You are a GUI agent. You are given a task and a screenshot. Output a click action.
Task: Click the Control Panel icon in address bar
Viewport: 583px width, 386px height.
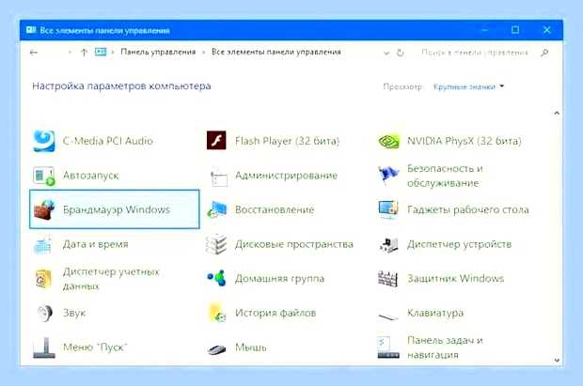pyautogui.click(x=101, y=52)
